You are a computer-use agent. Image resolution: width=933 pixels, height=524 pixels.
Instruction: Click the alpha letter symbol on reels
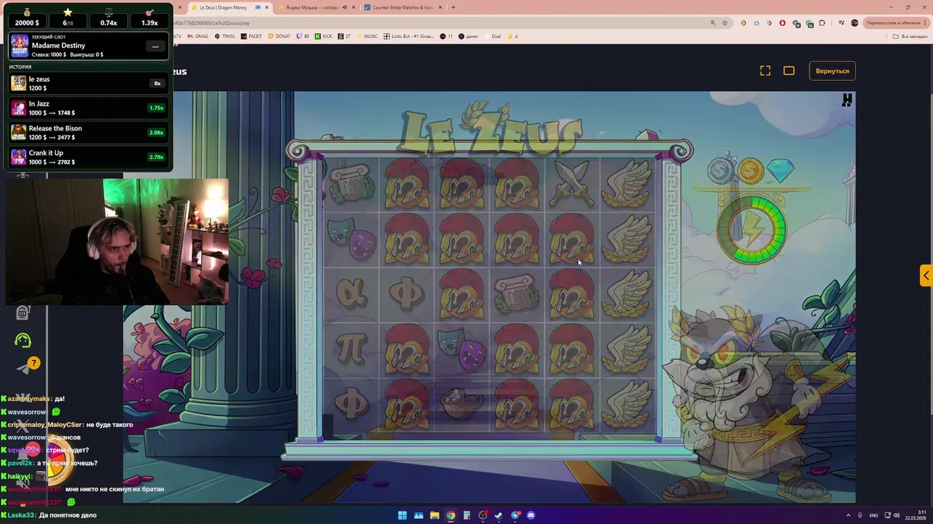[351, 293]
